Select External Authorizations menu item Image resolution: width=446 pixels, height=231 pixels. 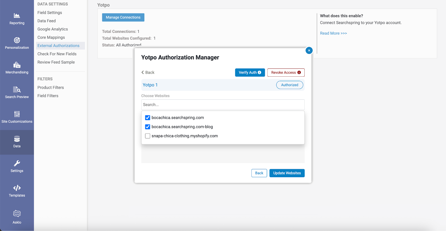pyautogui.click(x=60, y=46)
